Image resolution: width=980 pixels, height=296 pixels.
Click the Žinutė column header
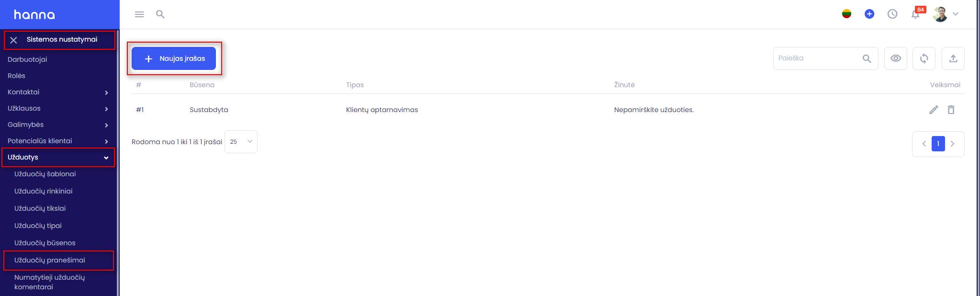coord(624,85)
